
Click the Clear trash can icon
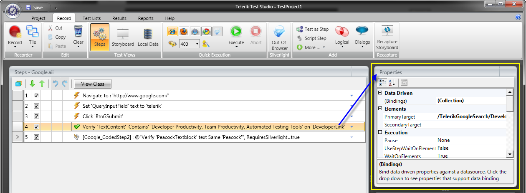pos(78,31)
